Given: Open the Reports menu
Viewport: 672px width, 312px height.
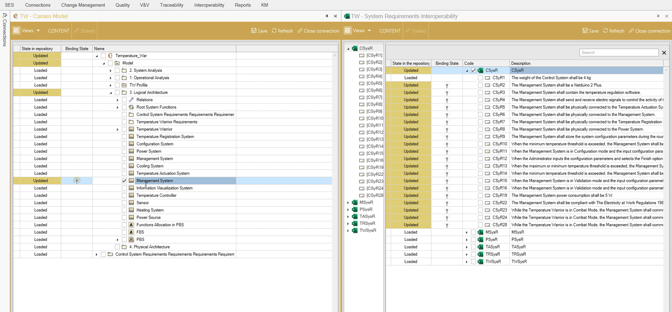Looking at the screenshot, I should point(243,5).
